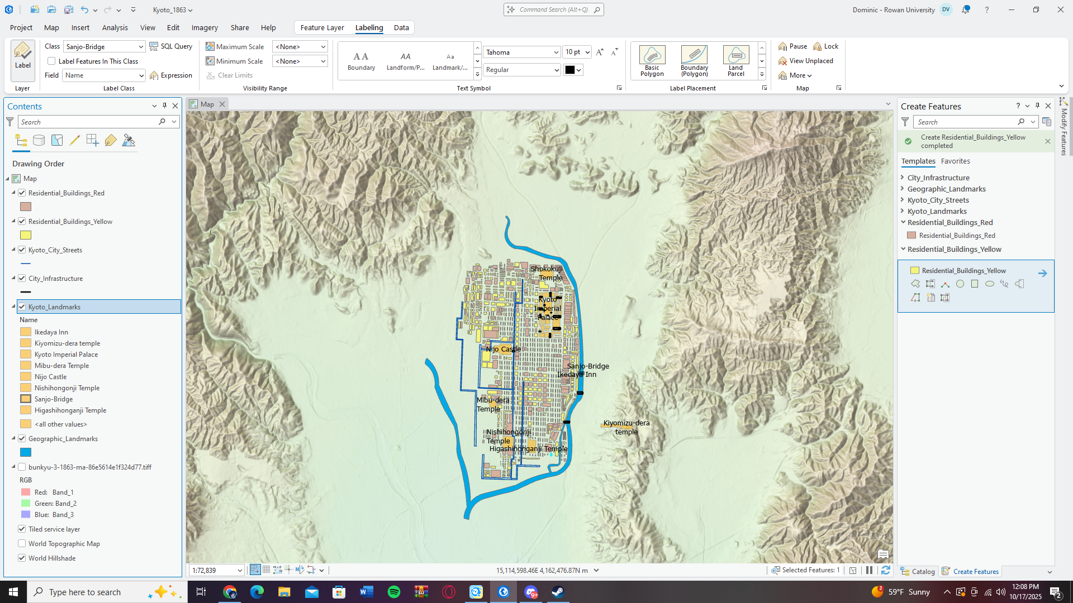
Task: Select List By Data Source icon
Action: coord(39,140)
